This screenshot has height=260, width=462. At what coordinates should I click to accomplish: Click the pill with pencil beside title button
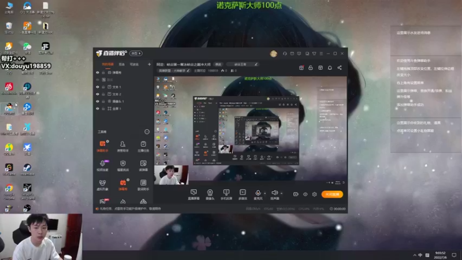pos(243,64)
